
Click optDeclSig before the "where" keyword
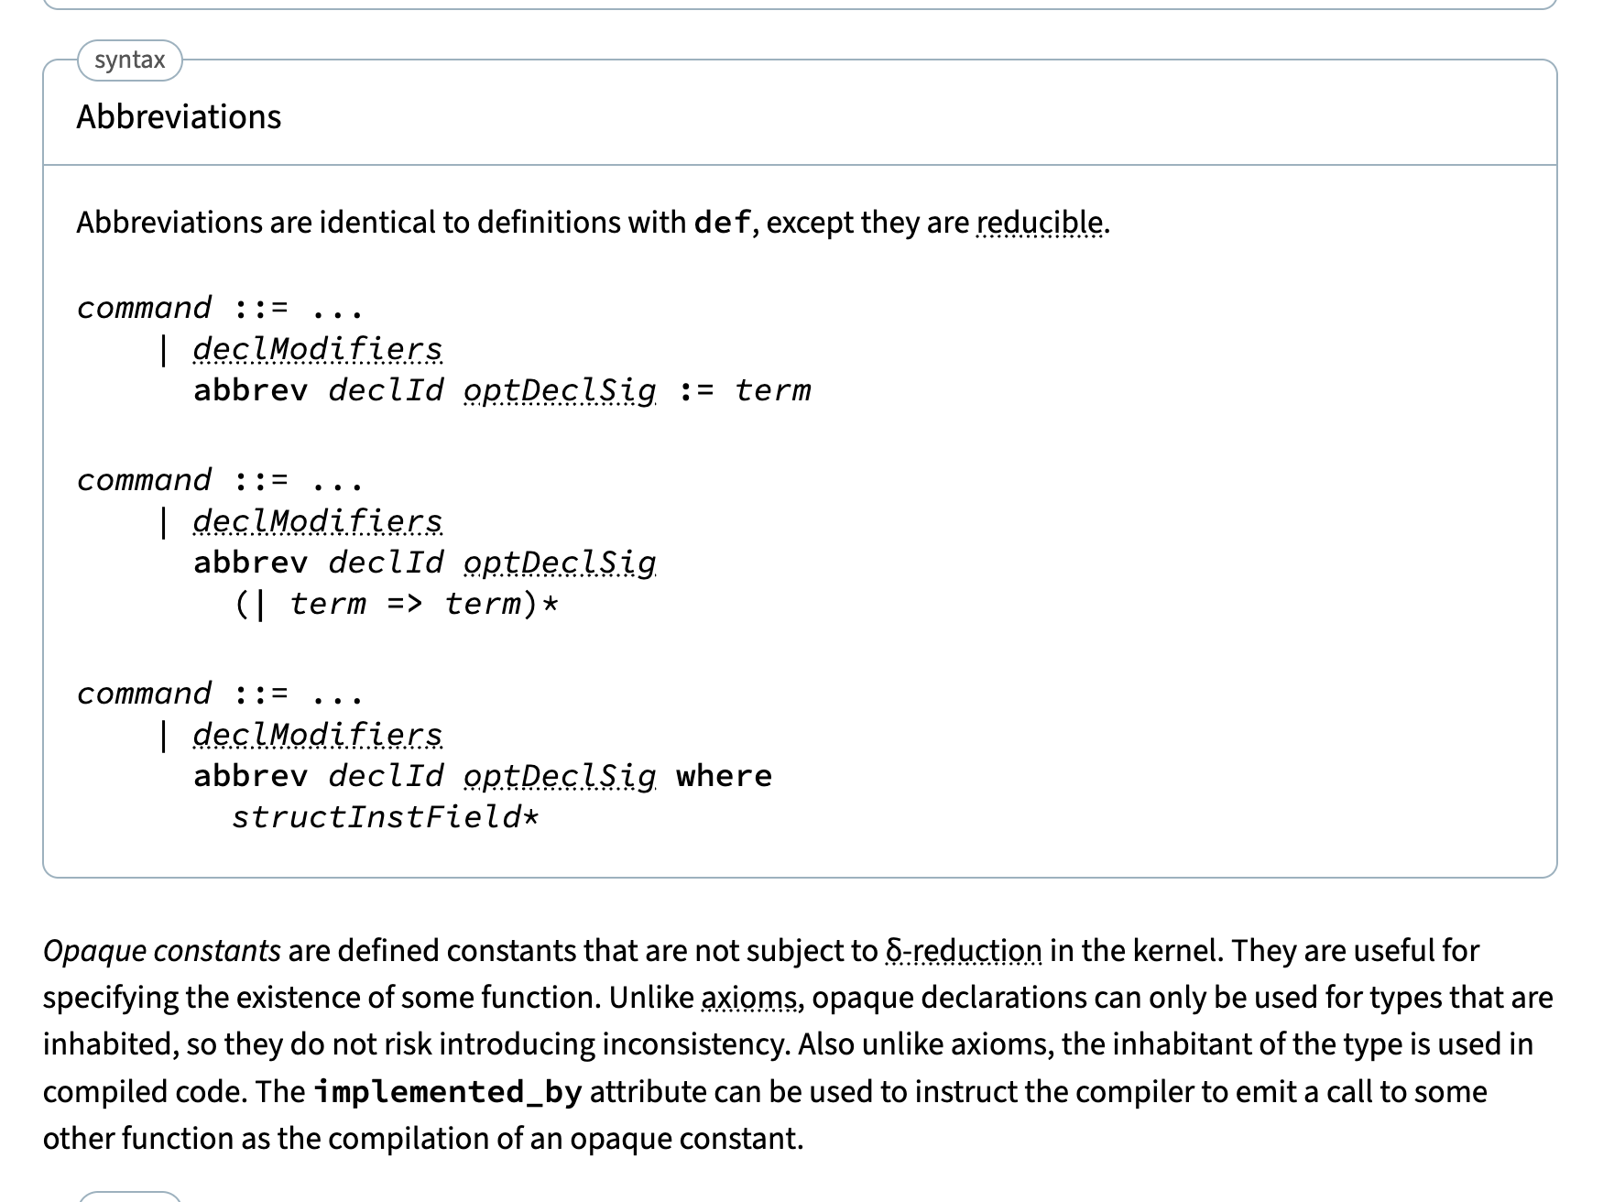[560, 776]
